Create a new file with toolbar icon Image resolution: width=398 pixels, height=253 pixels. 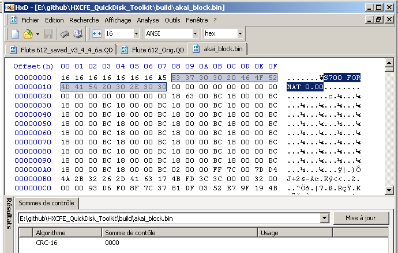(x=15, y=34)
